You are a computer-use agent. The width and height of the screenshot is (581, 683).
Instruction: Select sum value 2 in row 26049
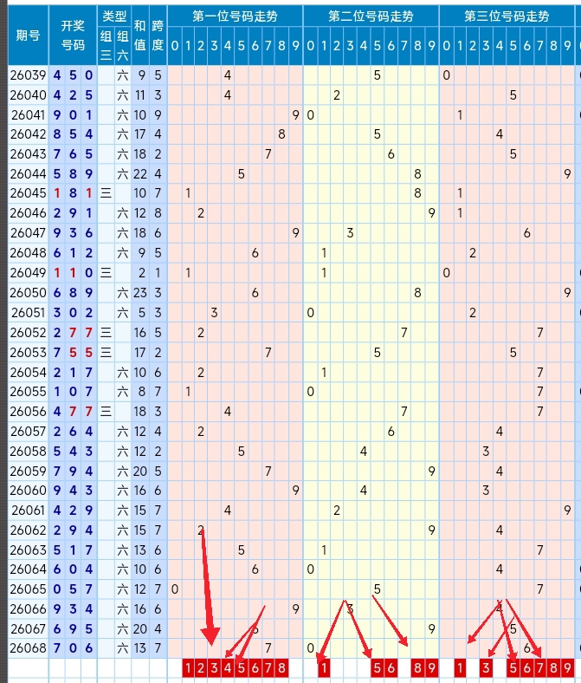point(141,273)
